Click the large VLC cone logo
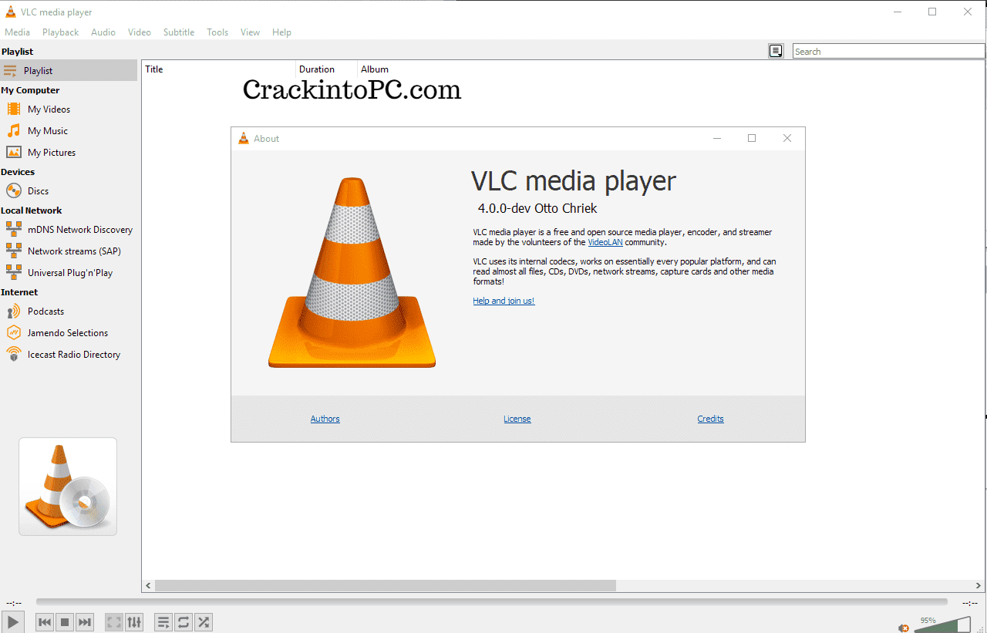The image size is (987, 633). click(x=352, y=272)
